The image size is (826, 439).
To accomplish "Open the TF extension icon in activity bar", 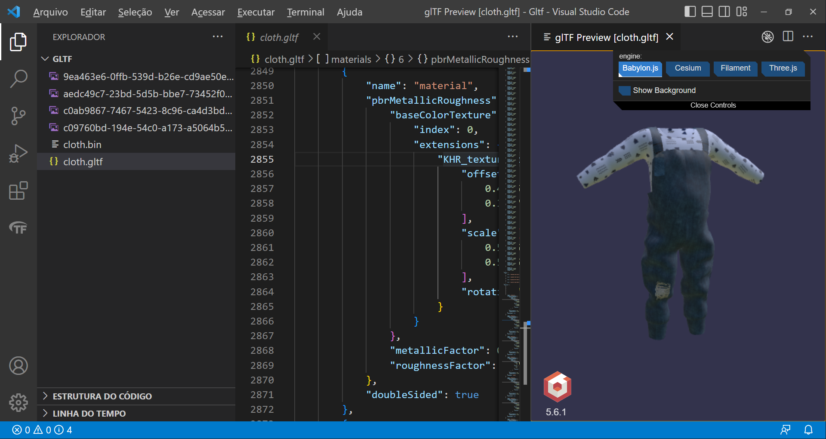I will click(x=18, y=227).
